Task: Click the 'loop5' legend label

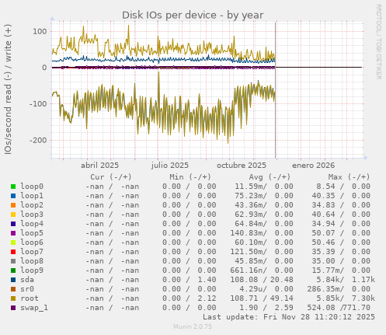Action: (x=32, y=233)
